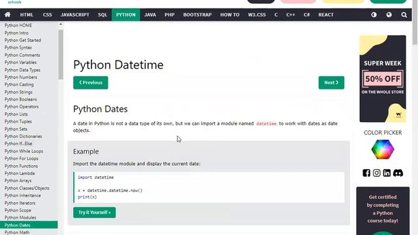The image size is (418, 235).
Task: Open the Super Week 50% off ad
Action: tap(383, 78)
